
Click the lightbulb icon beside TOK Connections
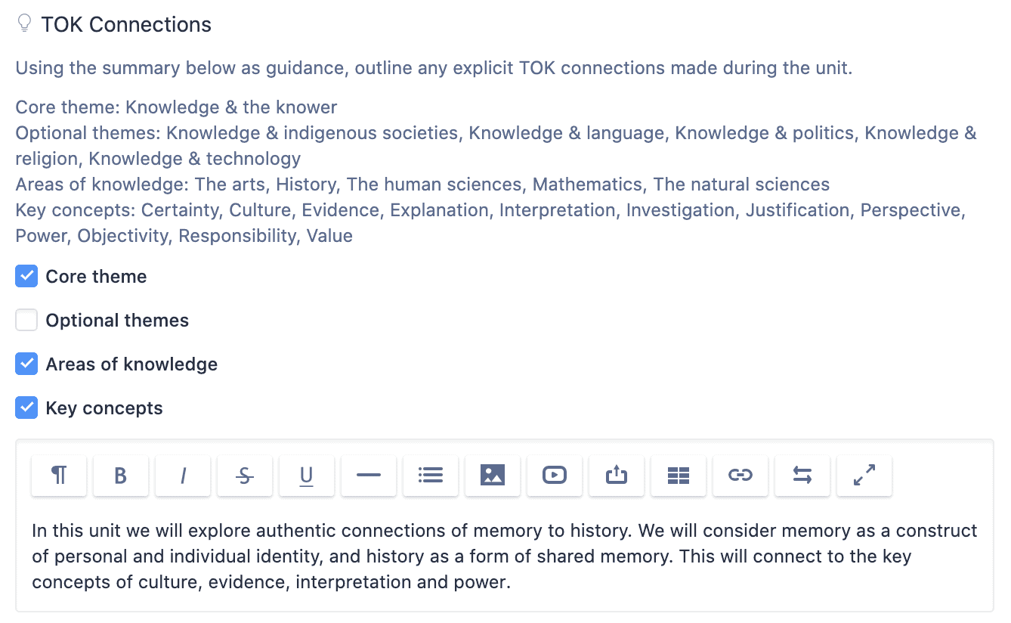click(24, 23)
